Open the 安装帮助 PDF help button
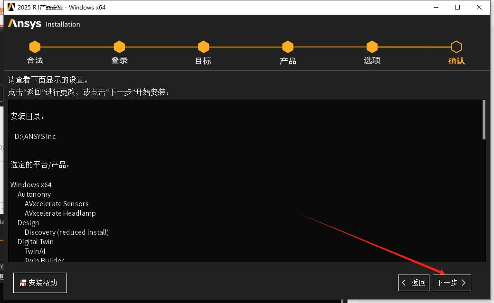This screenshot has height=303, width=494. click(x=40, y=283)
